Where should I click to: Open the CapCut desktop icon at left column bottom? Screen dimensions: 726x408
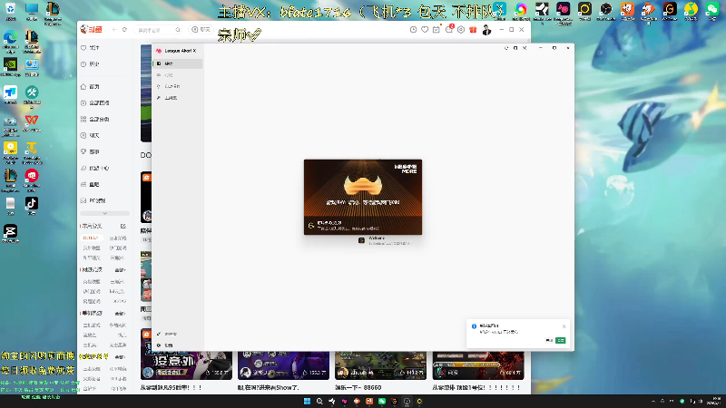click(x=10, y=234)
